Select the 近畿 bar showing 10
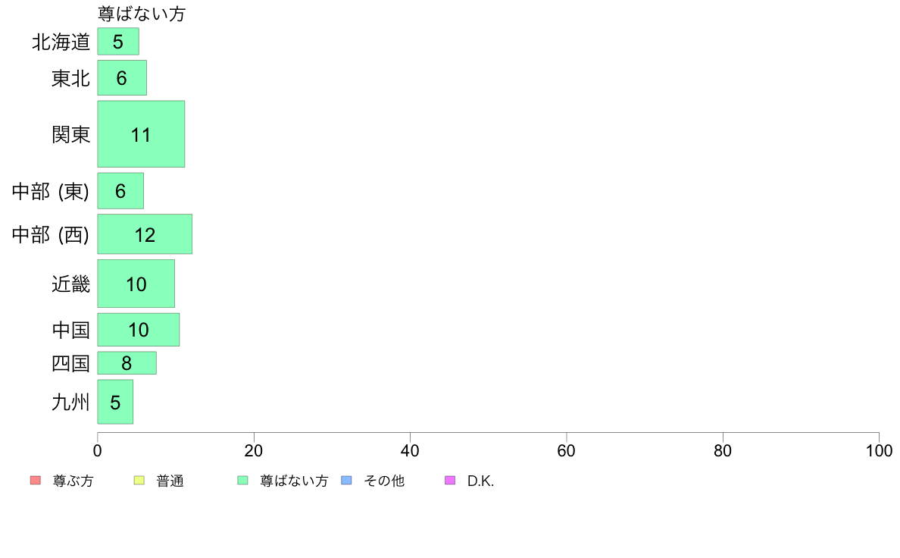 (x=136, y=284)
